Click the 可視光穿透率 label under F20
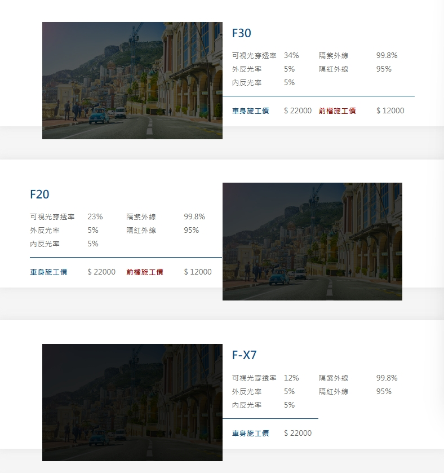This screenshot has width=444, height=473. [52, 217]
